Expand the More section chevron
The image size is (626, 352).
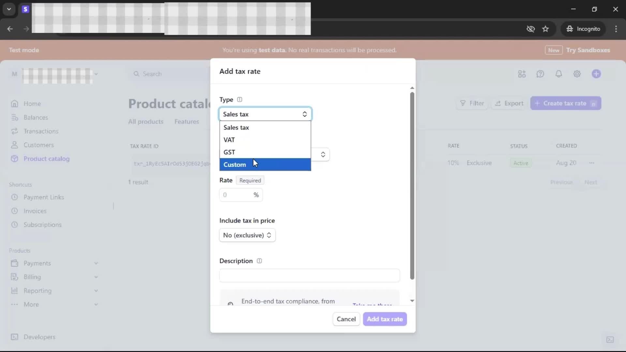pos(96,304)
